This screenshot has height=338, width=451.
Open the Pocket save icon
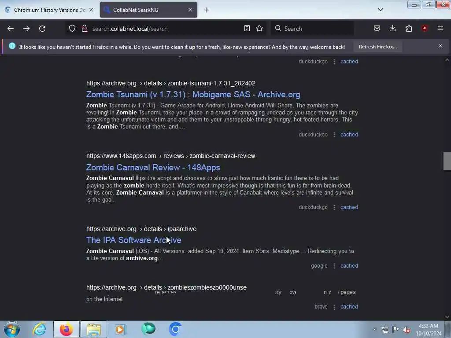377,29
